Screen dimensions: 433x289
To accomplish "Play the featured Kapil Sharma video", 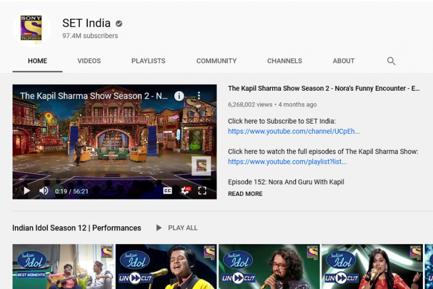I will click(x=27, y=190).
